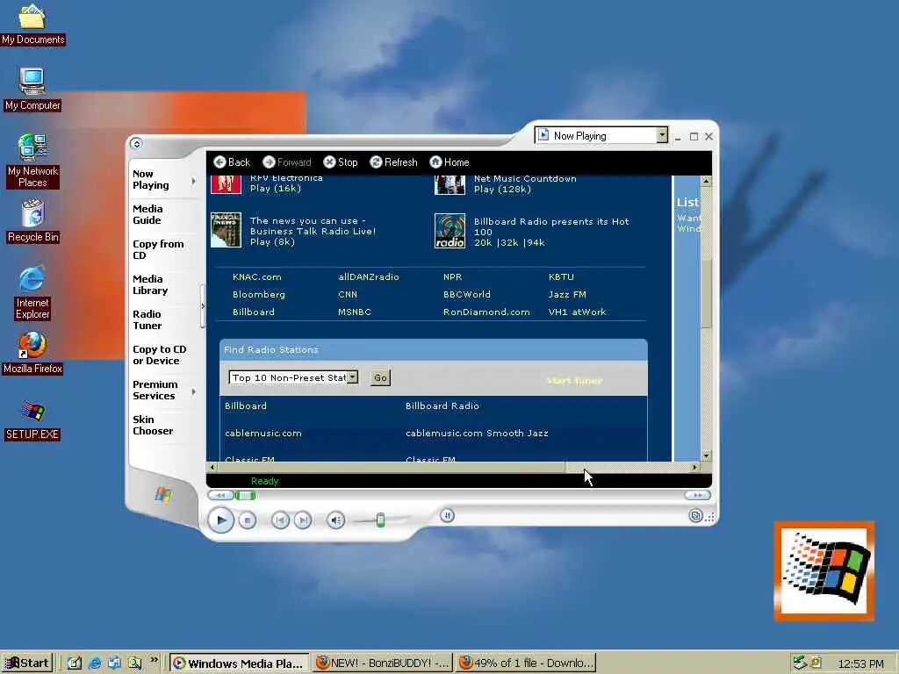
Task: Click the Back navigation icon
Action: point(219,162)
